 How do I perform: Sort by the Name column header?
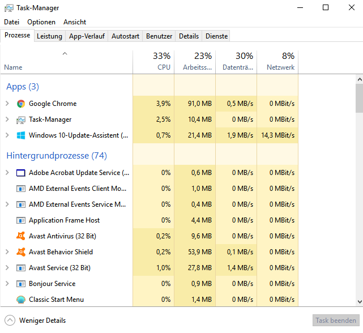pyautogui.click(x=66, y=62)
